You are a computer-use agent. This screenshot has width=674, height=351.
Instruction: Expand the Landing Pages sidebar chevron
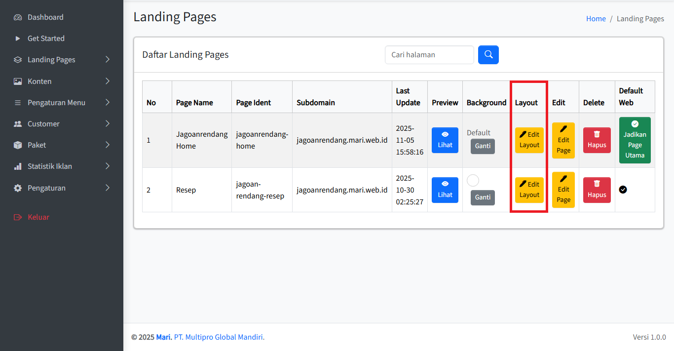tap(108, 60)
